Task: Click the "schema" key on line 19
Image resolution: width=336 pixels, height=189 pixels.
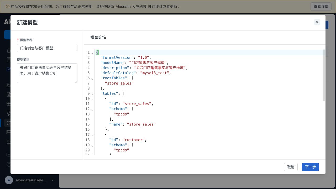Action: tap(118, 145)
